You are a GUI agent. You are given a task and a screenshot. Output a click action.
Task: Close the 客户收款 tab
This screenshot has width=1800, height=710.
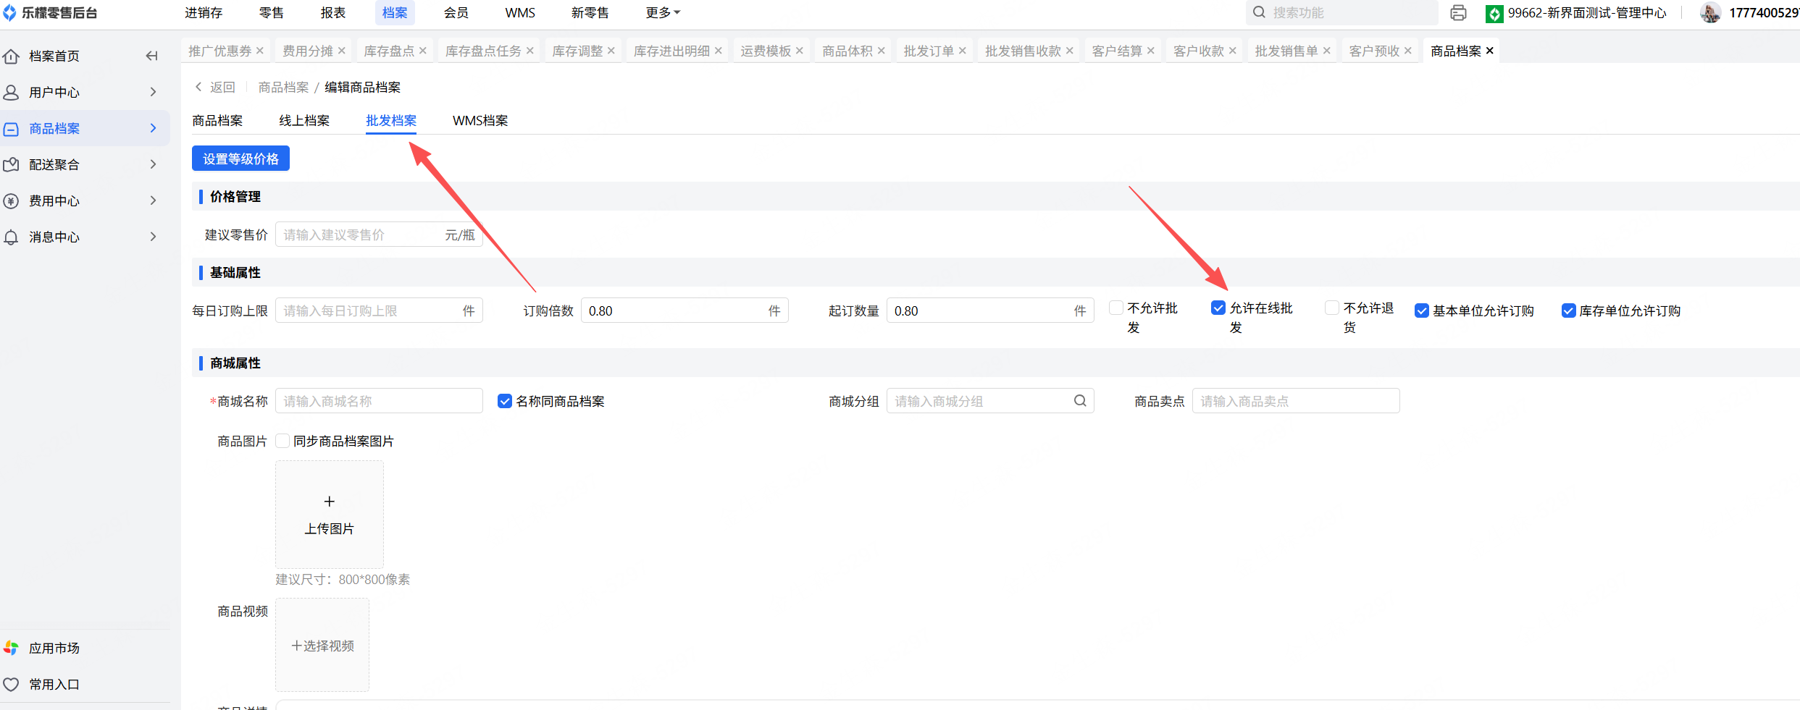[1233, 51]
